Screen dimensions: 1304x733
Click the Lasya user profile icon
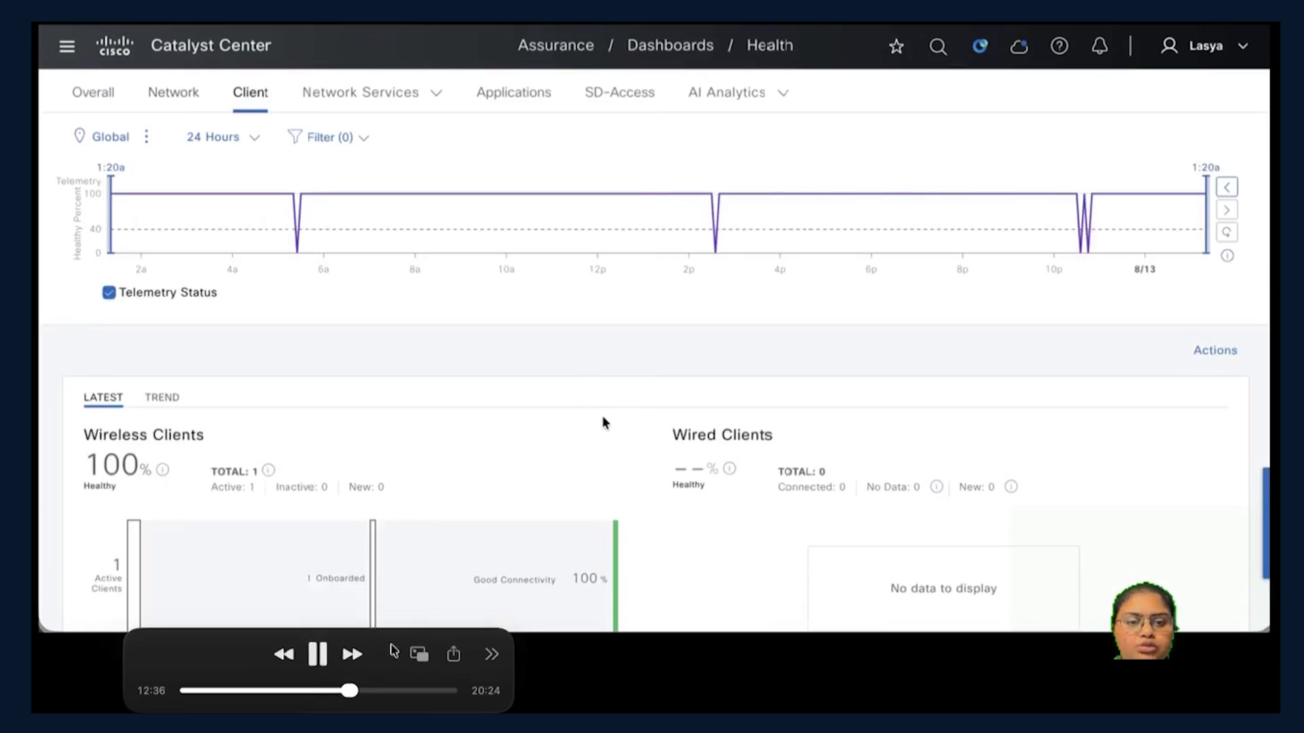[x=1169, y=46]
